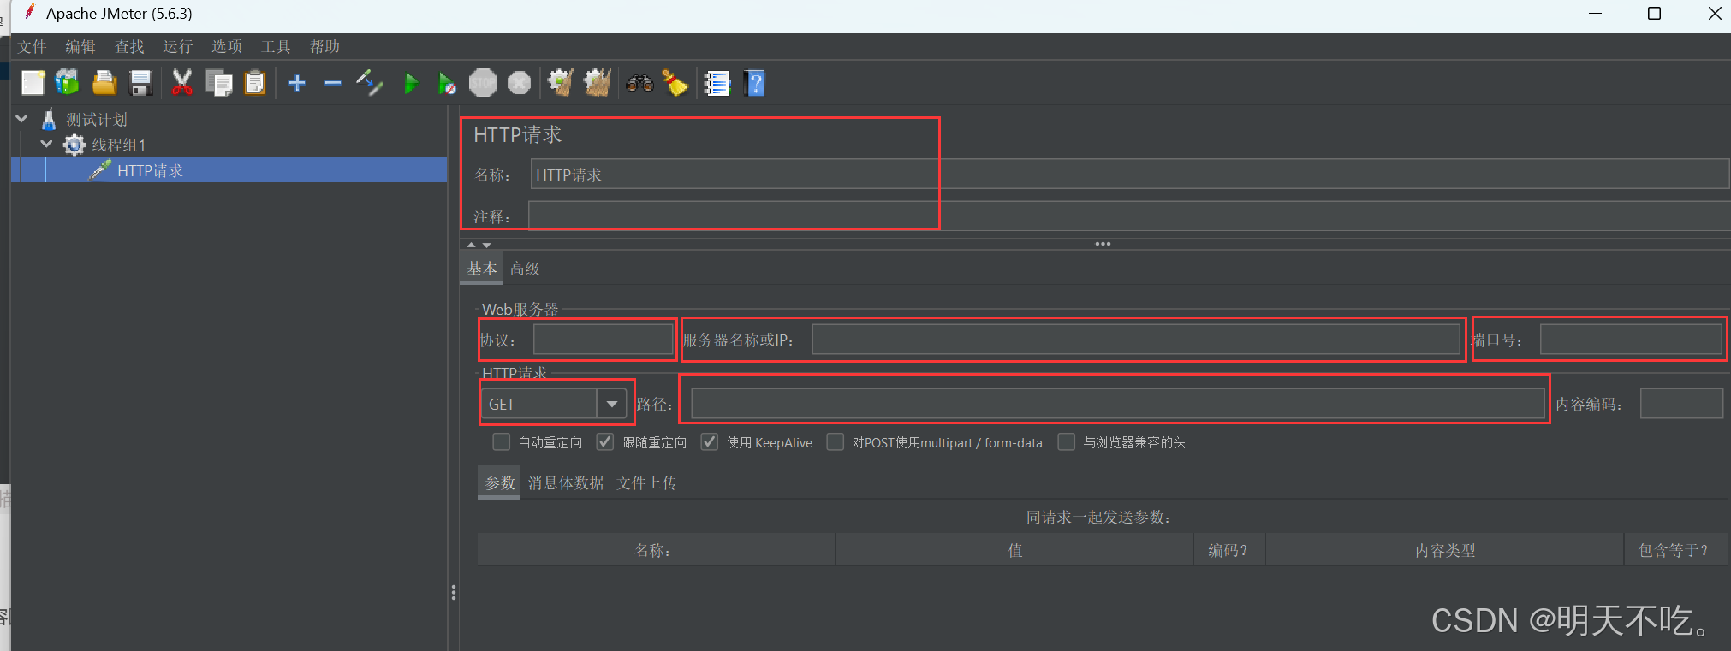Click the 协议 protocol field
The image size is (1731, 651).
[604, 340]
